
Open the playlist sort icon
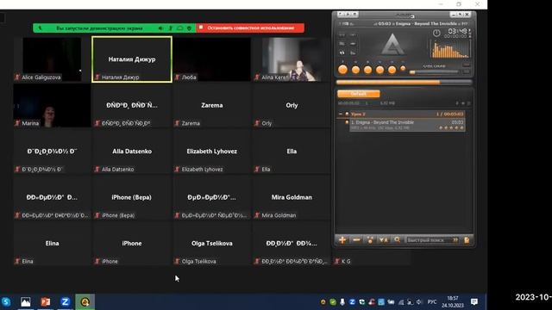pos(383,240)
